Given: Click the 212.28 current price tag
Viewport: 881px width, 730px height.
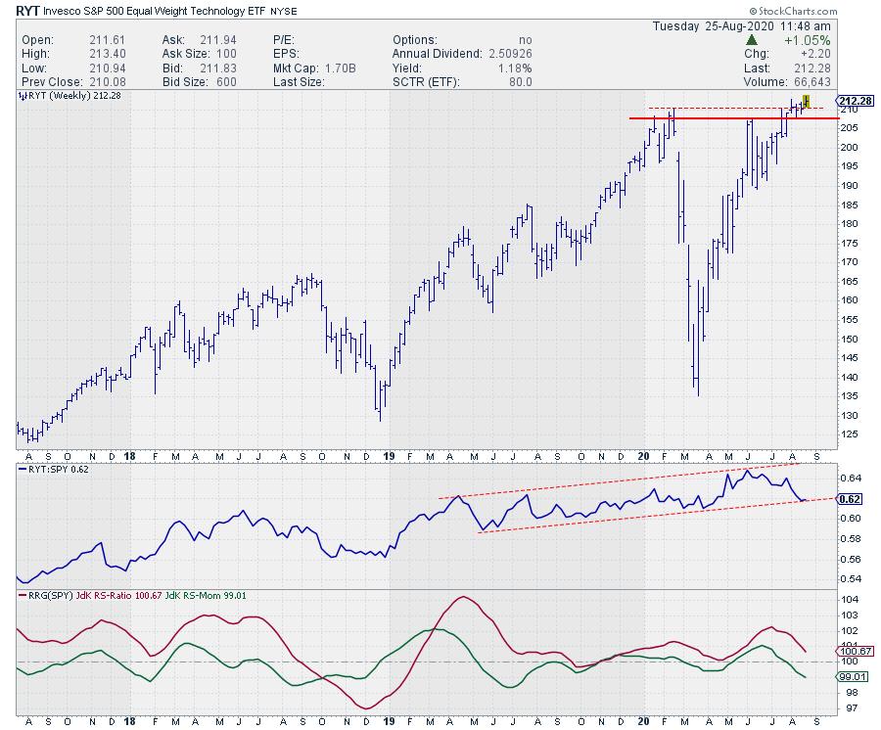Looking at the screenshot, I should [855, 102].
